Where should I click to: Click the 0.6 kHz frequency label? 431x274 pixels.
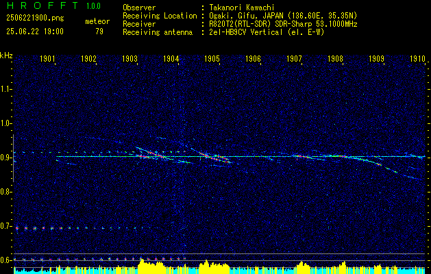(x=5, y=260)
